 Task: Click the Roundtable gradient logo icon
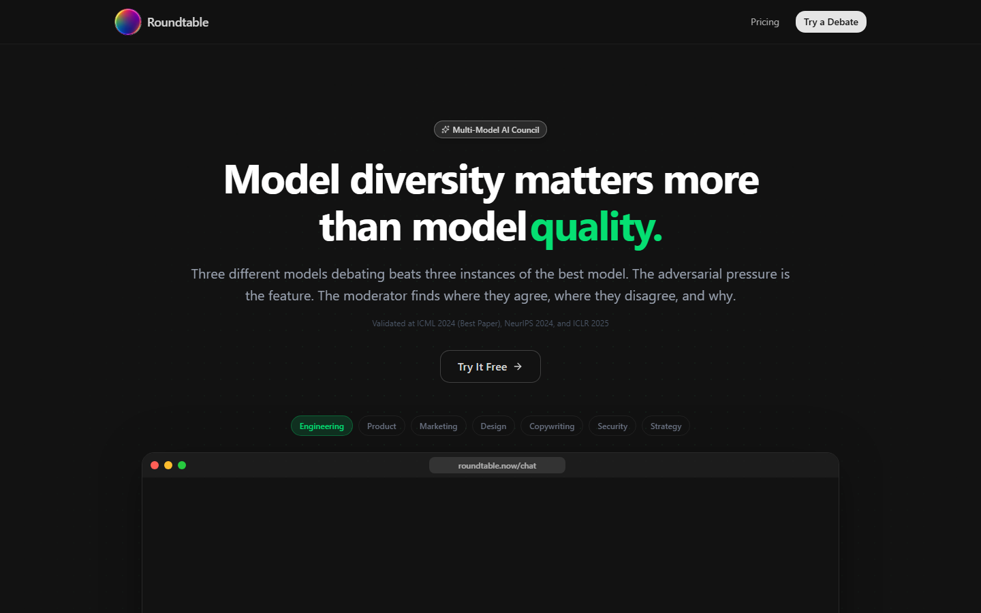tap(128, 22)
